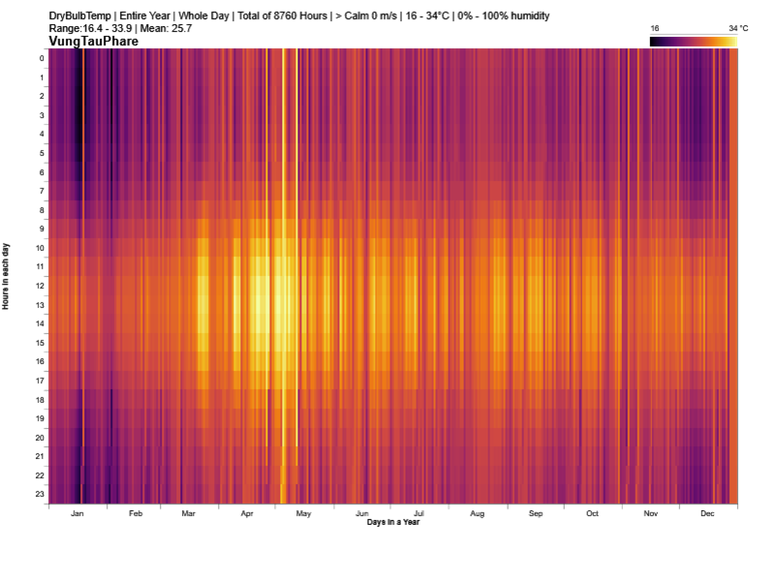
Task: Click hour label 13 on y-axis
Action: [x=40, y=305]
